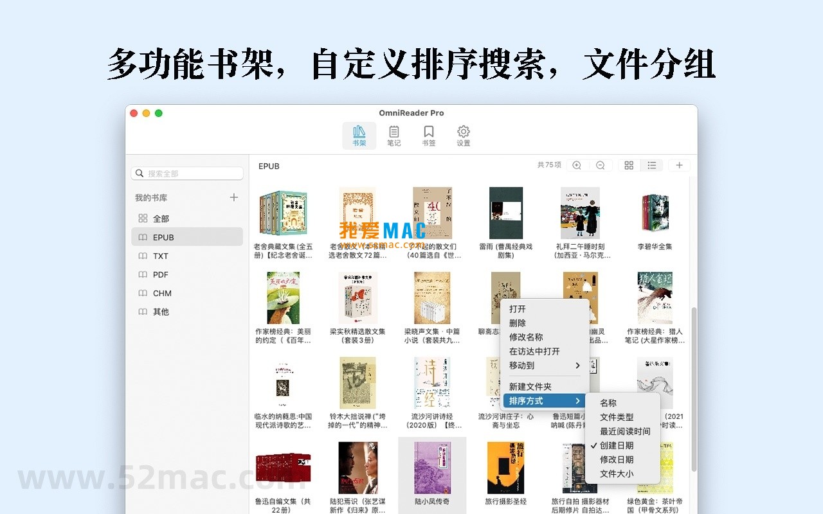Click the zoom out magnifier icon
The height and width of the screenshot is (514, 823).
click(600, 165)
